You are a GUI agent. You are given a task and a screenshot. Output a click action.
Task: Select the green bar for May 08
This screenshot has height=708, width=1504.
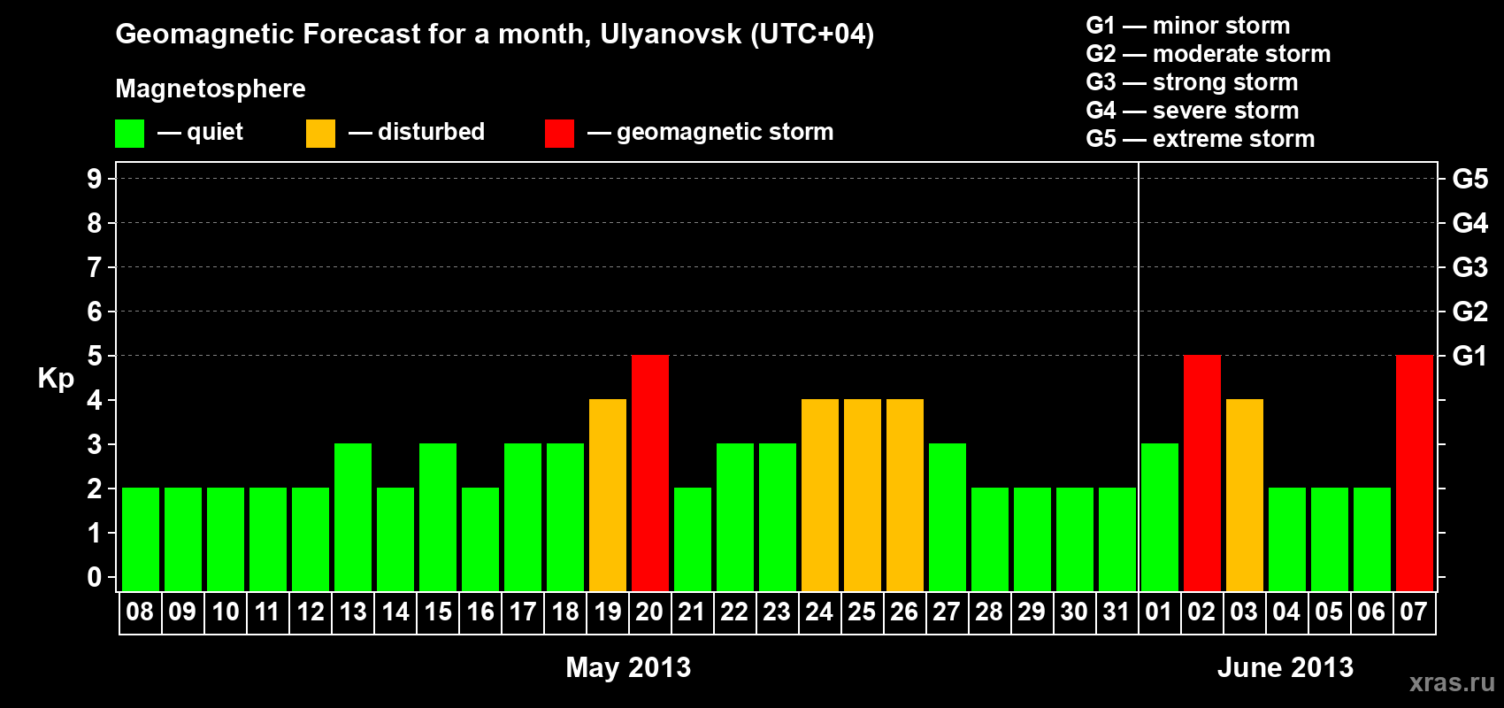coord(141,539)
